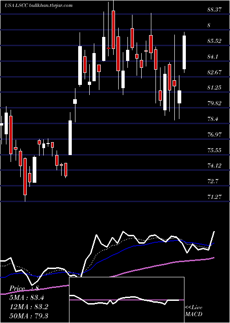Click the 85.52 price axis label

click(214, 41)
